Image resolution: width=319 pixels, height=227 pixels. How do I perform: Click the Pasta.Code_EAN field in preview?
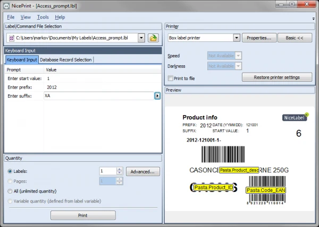coord(266,190)
